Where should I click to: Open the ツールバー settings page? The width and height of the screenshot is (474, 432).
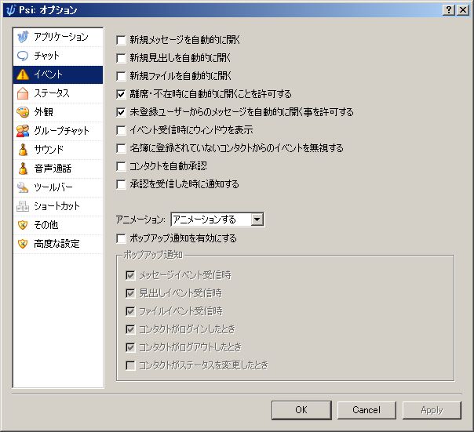coord(58,187)
